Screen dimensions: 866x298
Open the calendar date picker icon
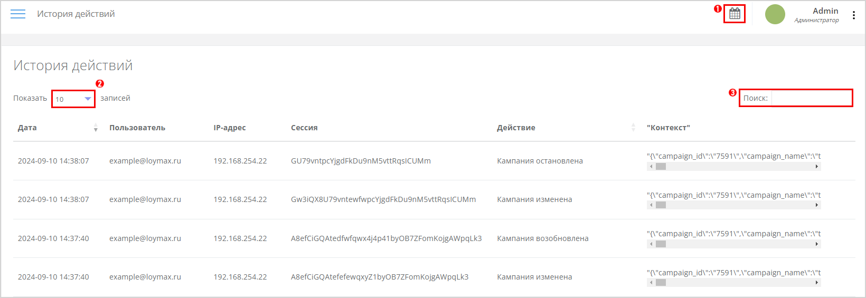(735, 14)
